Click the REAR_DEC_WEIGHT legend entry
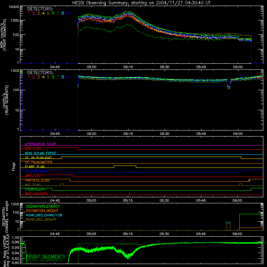 tap(41, 220)
